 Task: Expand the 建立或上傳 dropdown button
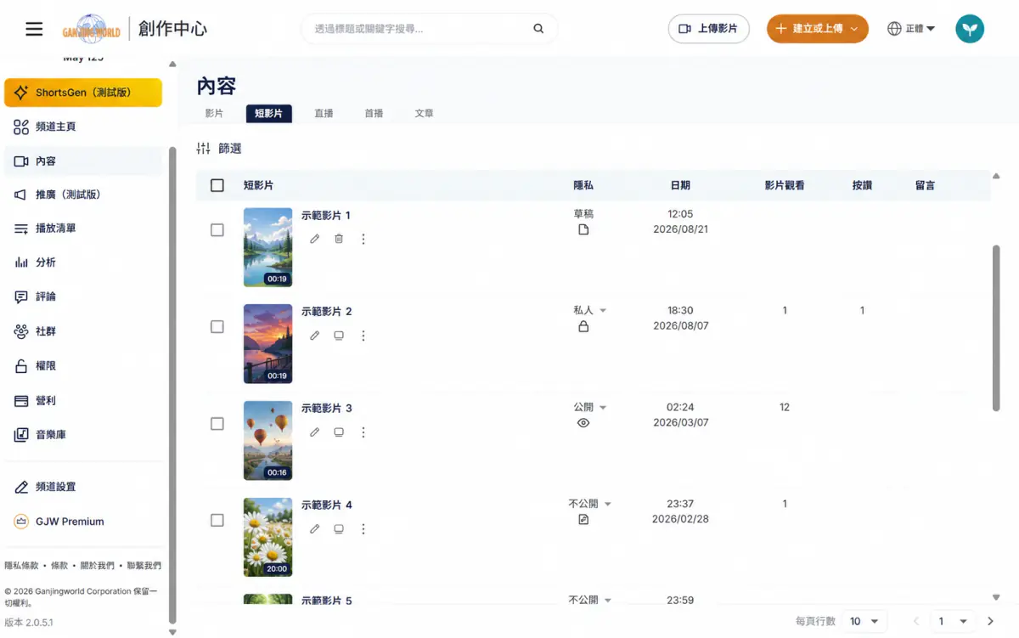click(x=817, y=29)
